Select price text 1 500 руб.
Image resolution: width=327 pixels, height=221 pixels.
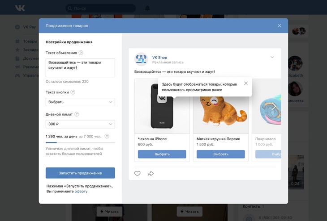(206, 144)
